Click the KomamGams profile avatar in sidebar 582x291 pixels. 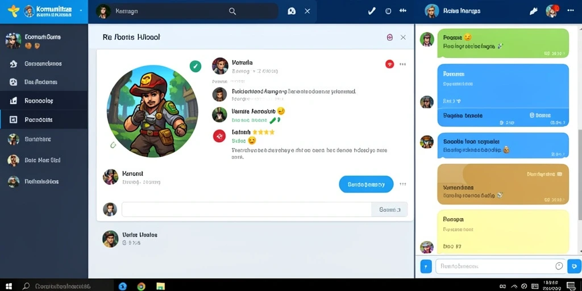(x=13, y=40)
